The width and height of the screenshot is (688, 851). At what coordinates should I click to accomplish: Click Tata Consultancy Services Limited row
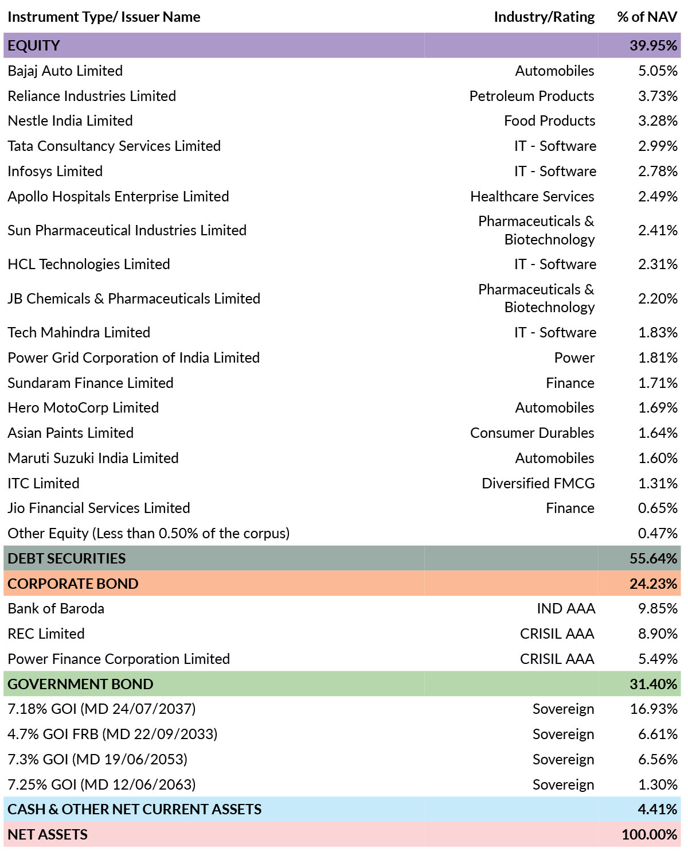tap(342, 146)
